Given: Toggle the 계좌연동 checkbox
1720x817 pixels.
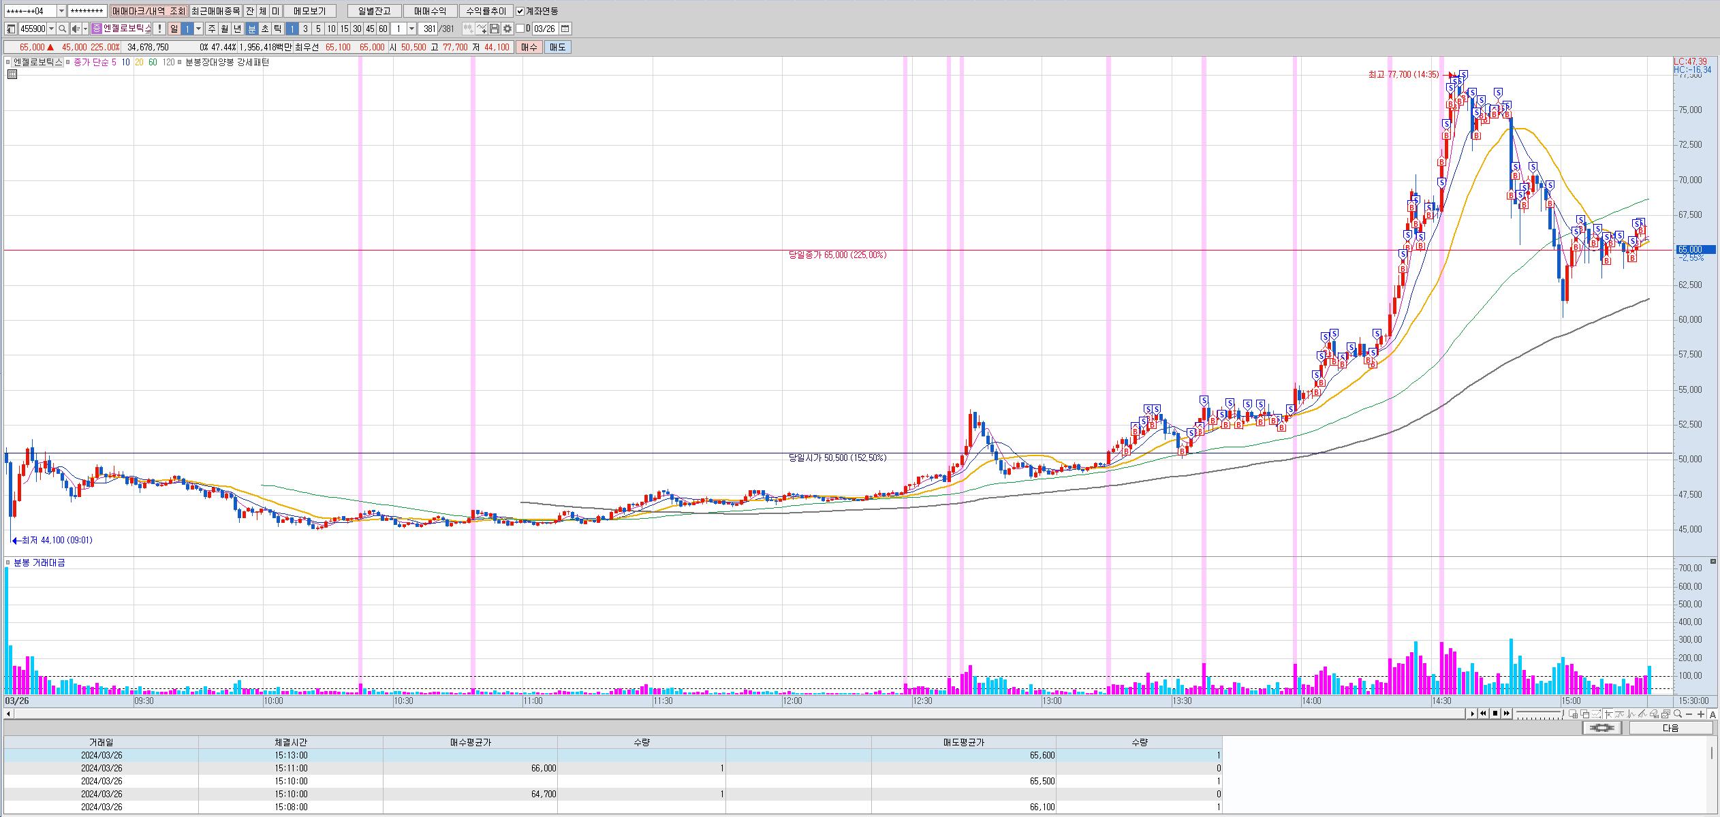Looking at the screenshot, I should [520, 11].
